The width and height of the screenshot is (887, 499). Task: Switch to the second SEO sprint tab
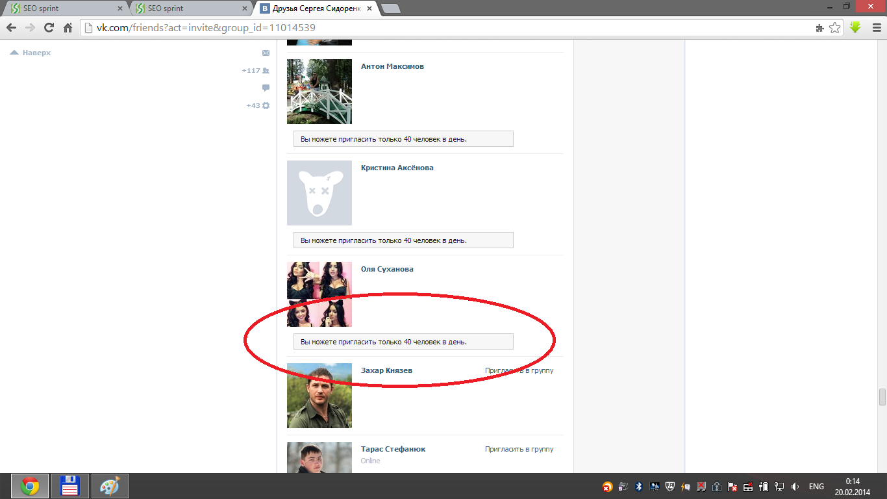click(x=190, y=8)
